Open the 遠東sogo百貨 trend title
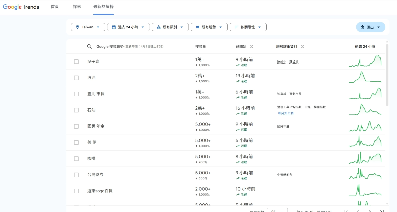This screenshot has width=397, height=212. 100,191
